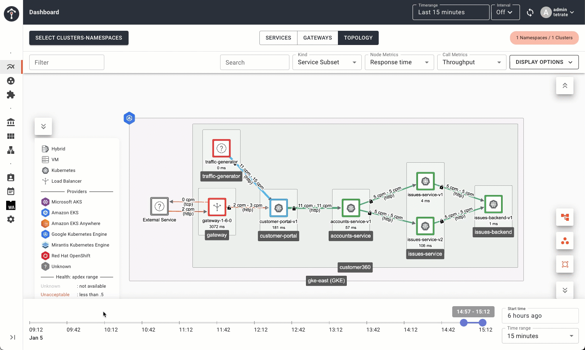Click the gateway-1-6-0 node icon
Screen dimensions: 585x350
[217, 207]
